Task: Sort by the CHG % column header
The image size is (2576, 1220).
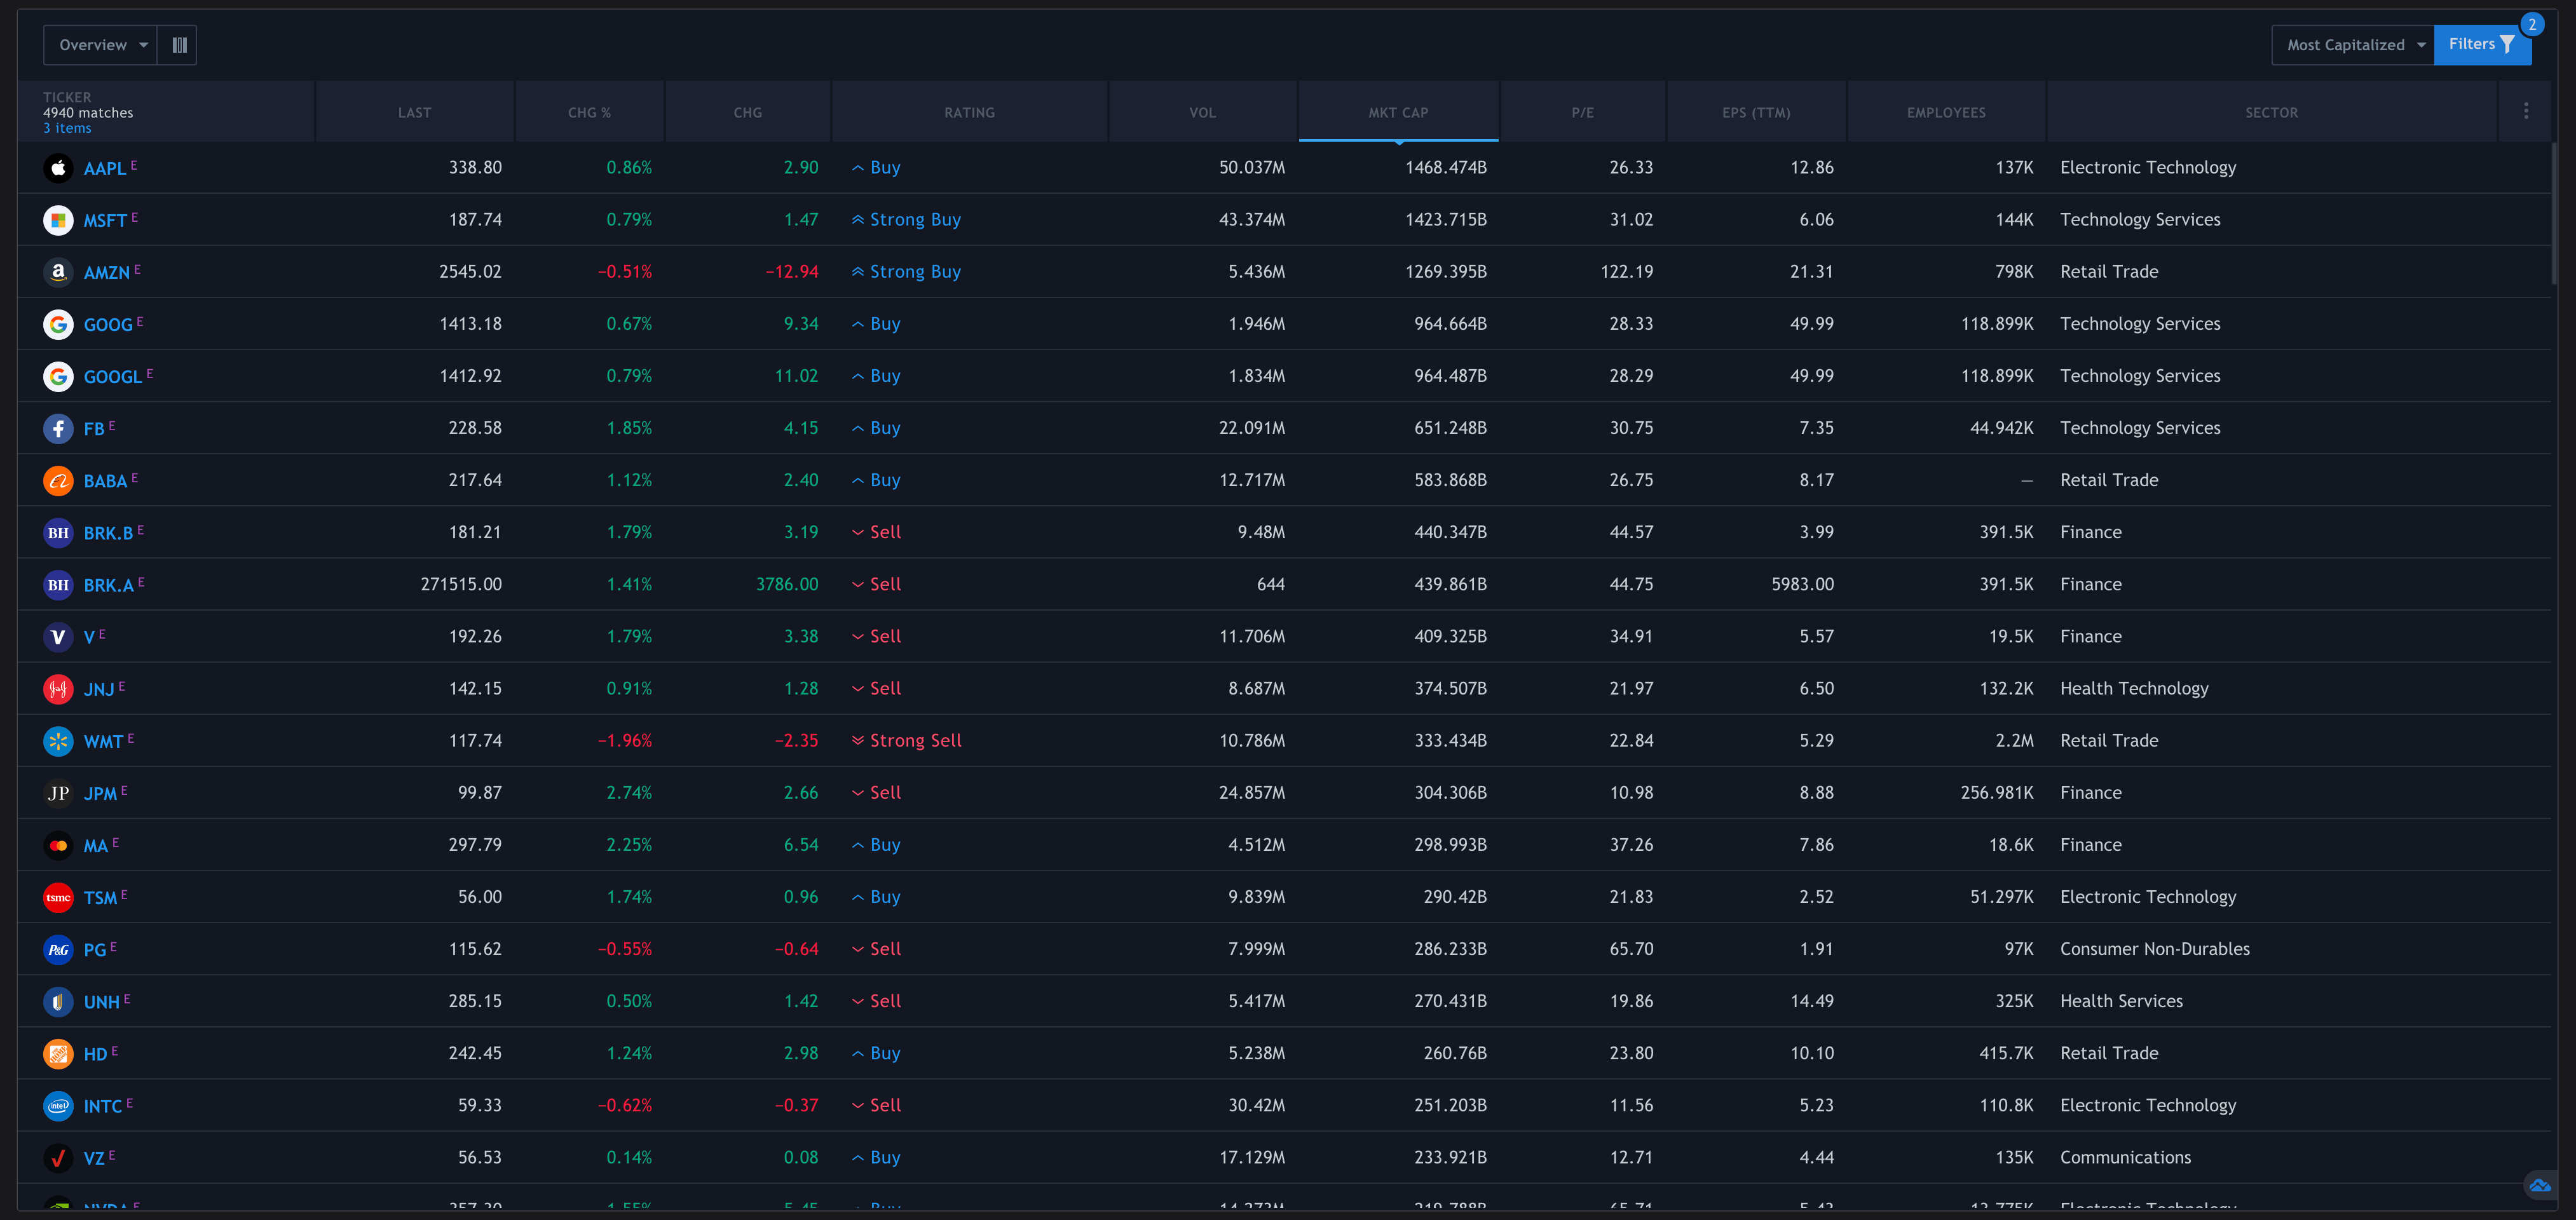Action: (x=589, y=112)
